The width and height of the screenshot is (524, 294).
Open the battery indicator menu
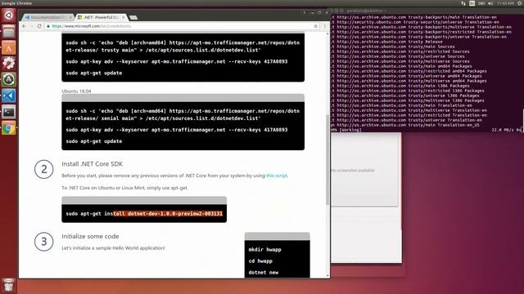point(481,3)
